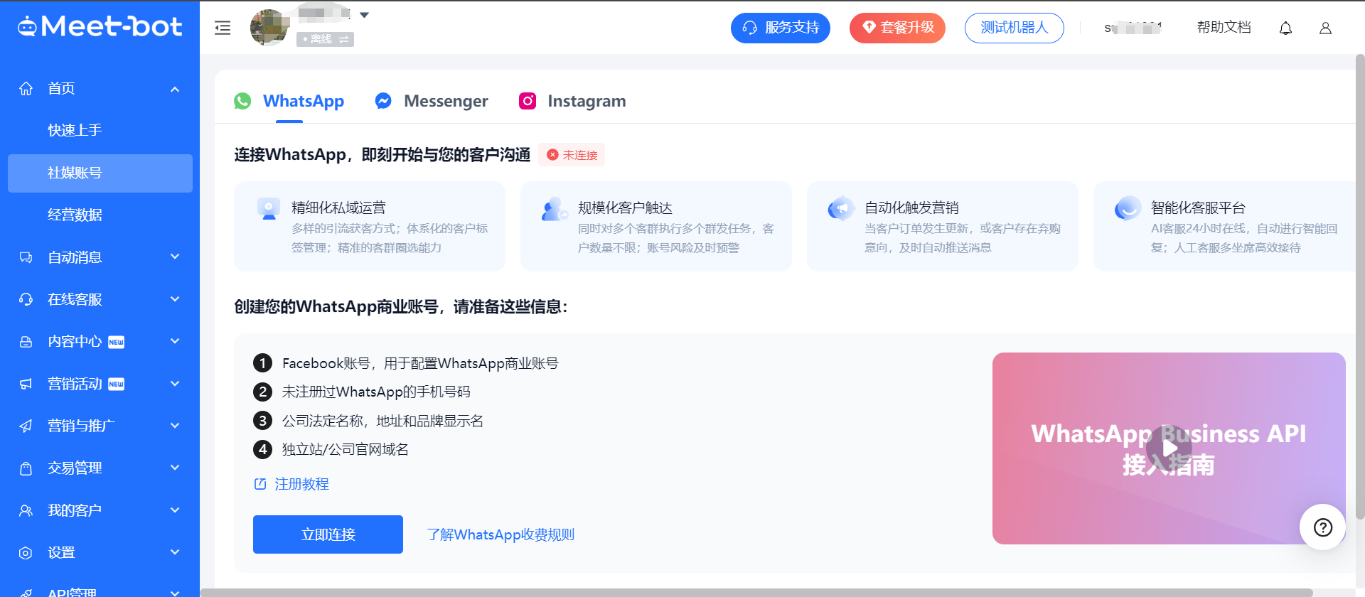
Task: Click the horizontal scrollbar at bottom
Action: [x=756, y=593]
